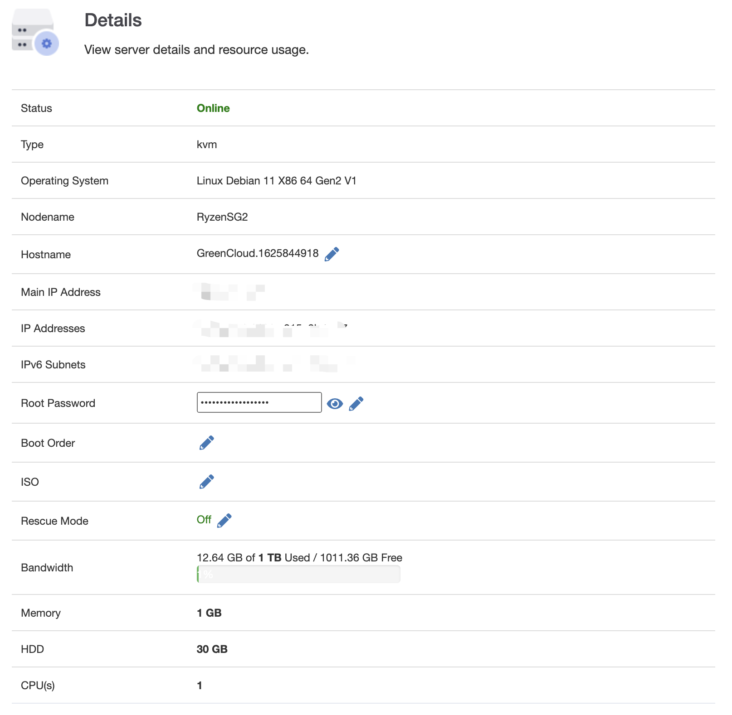732x715 pixels.
Task: Click the server details gear icon
Action: tap(46, 43)
